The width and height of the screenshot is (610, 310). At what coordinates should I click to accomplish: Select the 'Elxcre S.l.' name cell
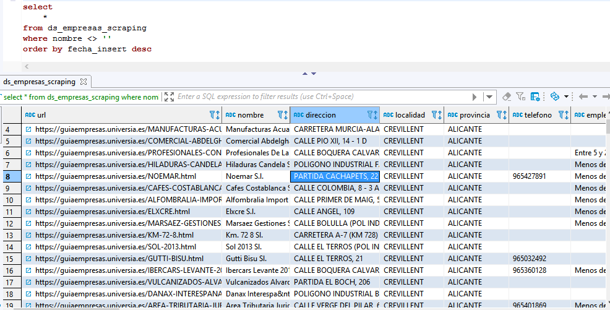[x=256, y=212]
